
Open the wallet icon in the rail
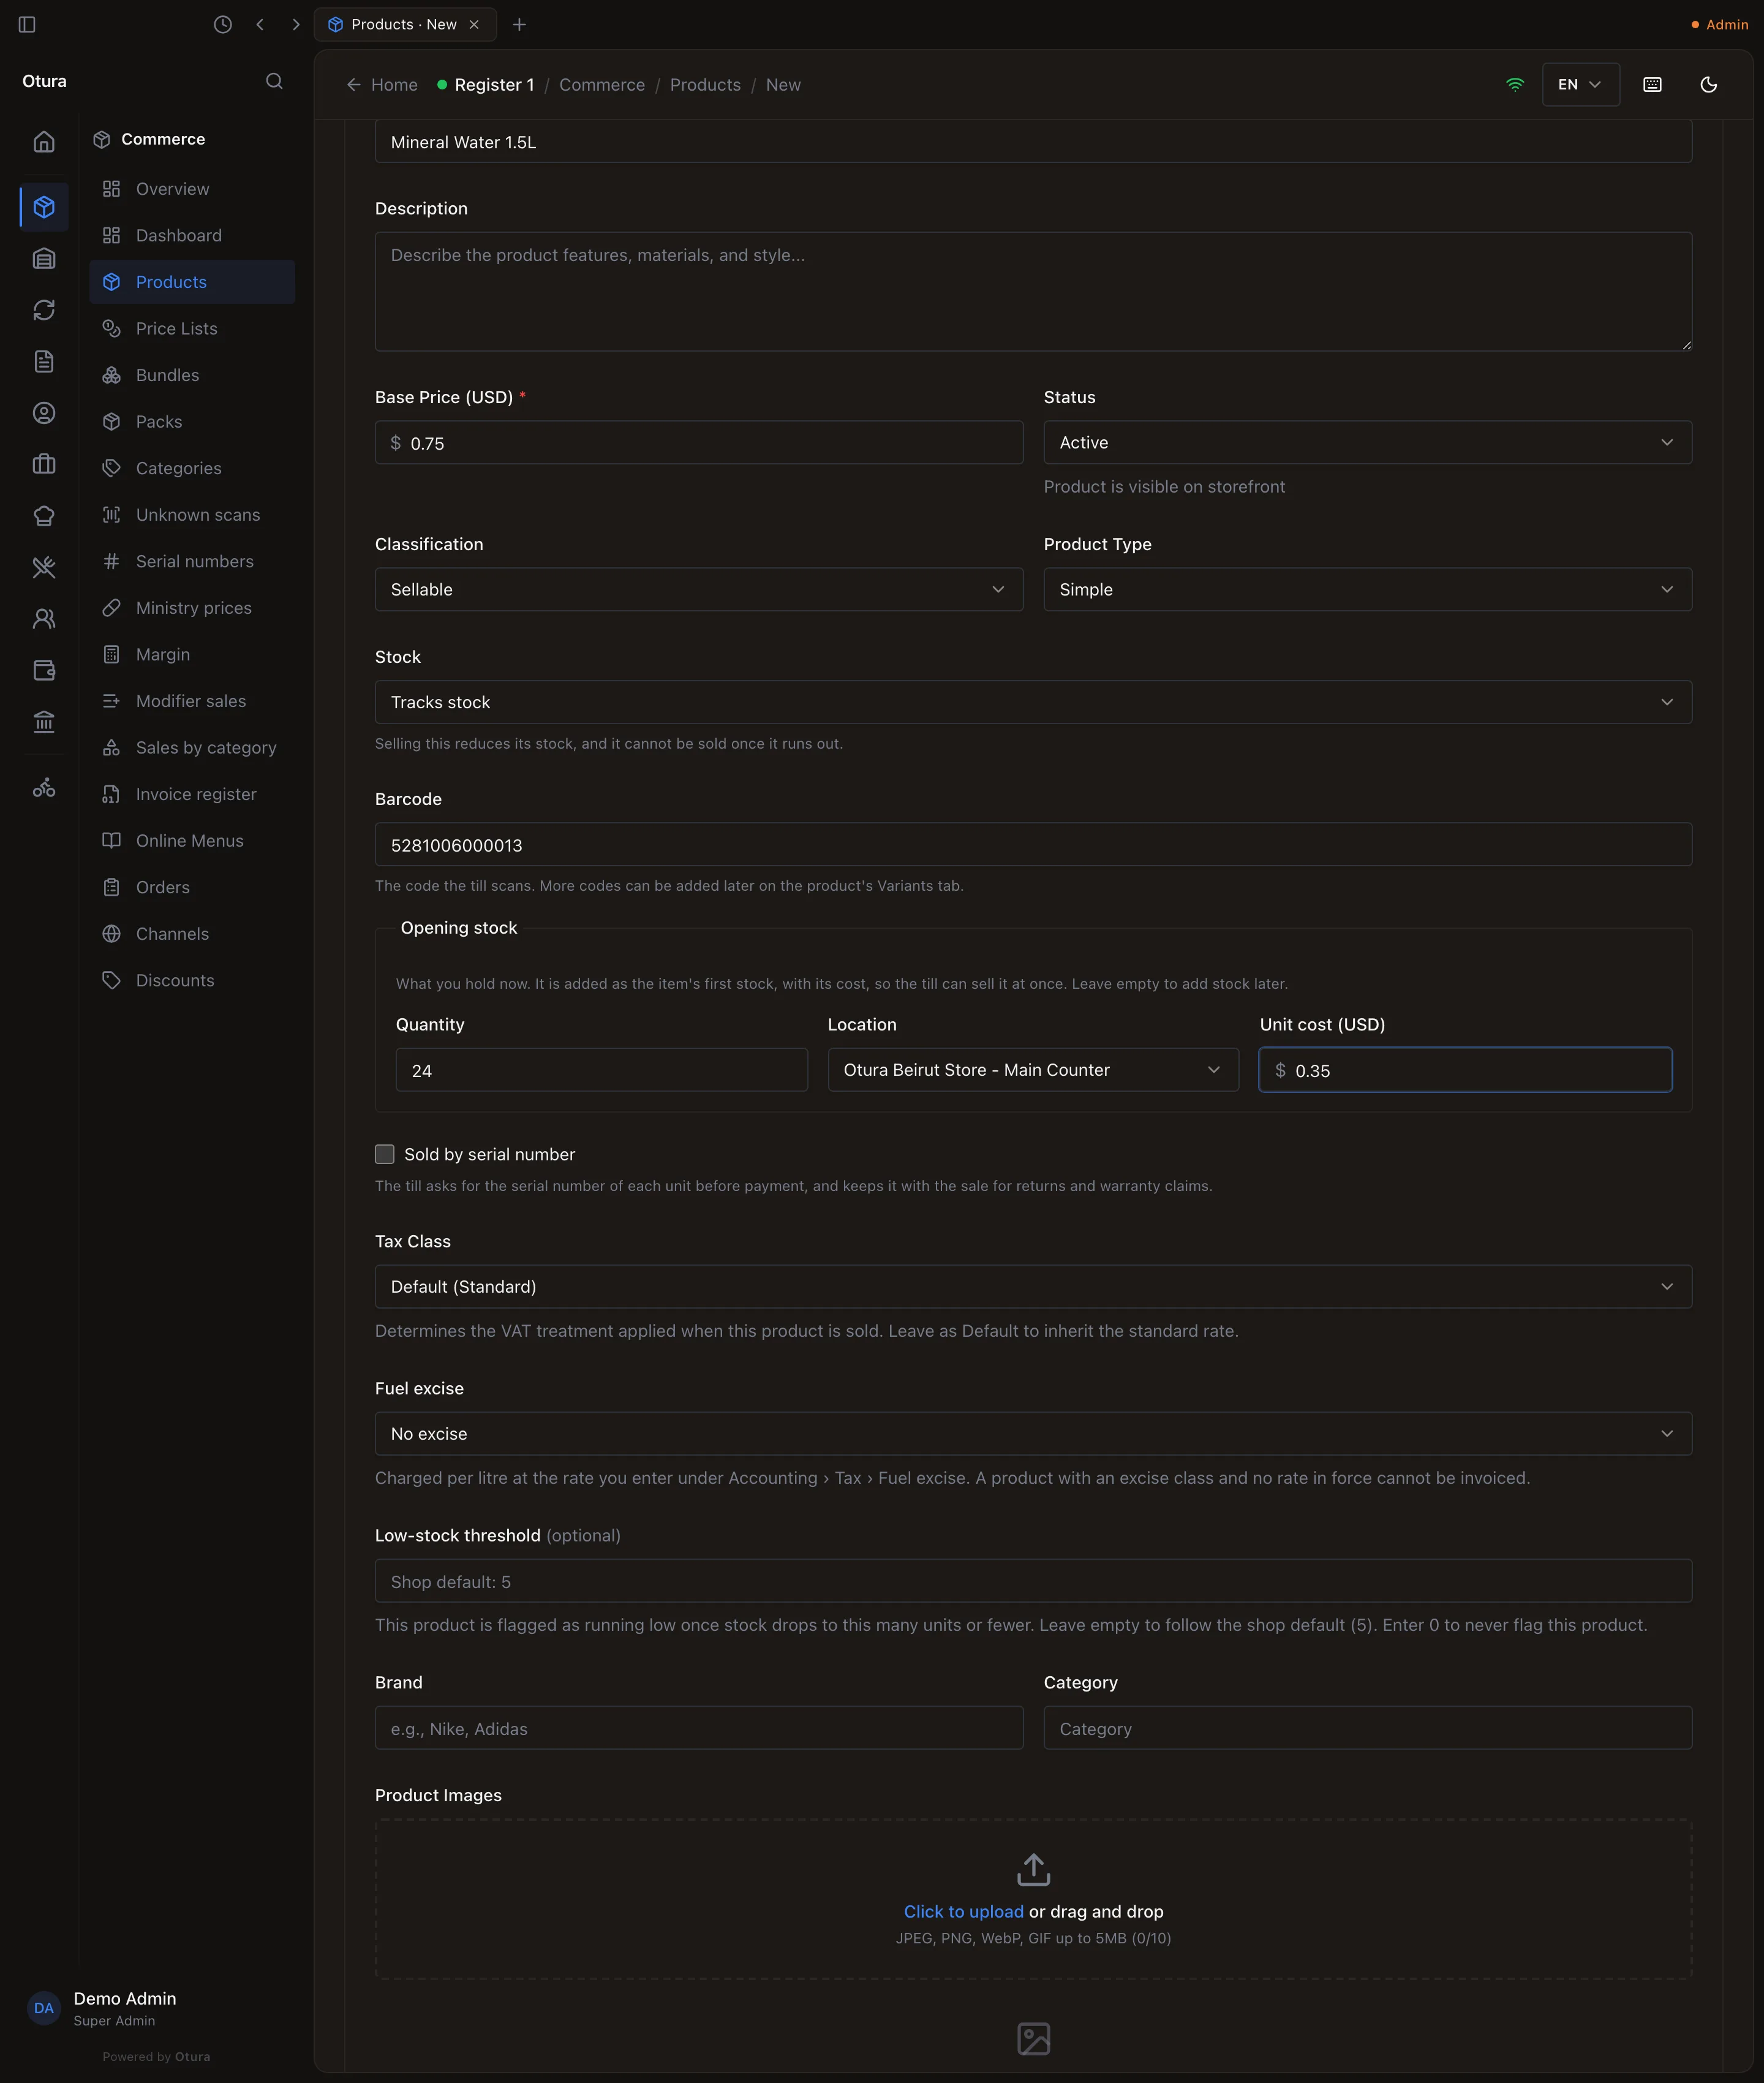tap(44, 670)
